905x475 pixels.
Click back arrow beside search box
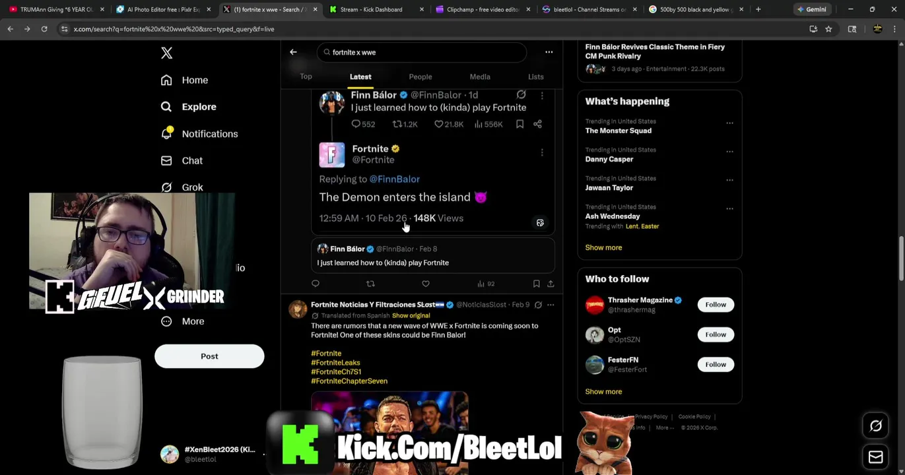pyautogui.click(x=293, y=52)
